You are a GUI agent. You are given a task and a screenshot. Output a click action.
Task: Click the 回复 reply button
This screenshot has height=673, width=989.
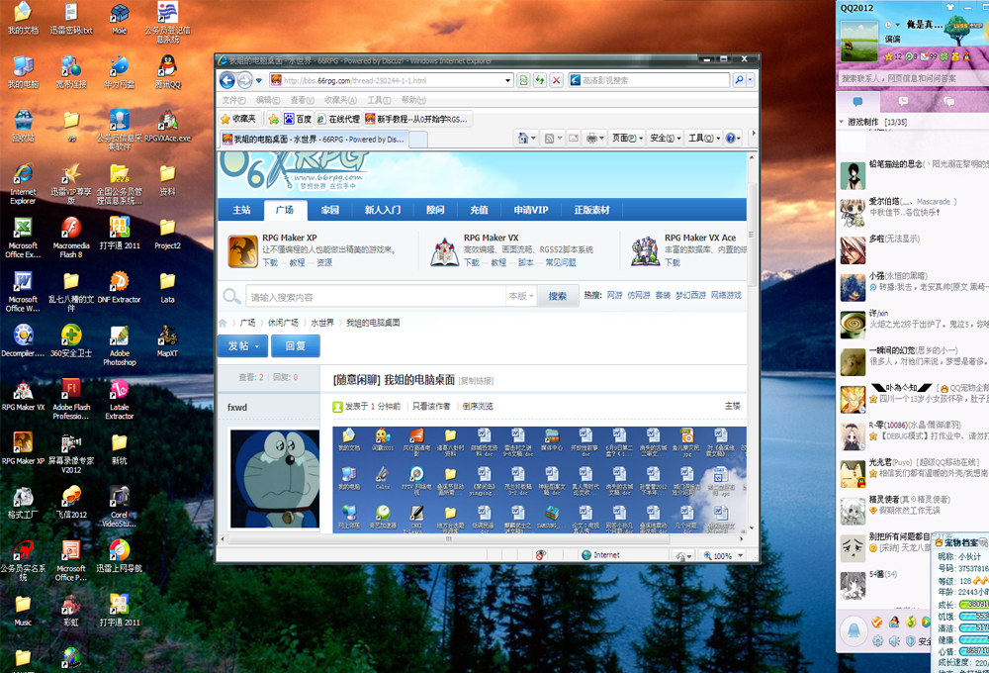coord(295,346)
